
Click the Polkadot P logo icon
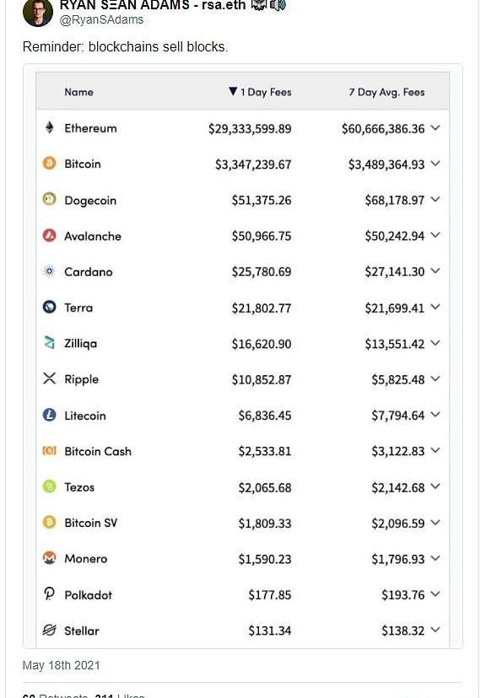50,593
